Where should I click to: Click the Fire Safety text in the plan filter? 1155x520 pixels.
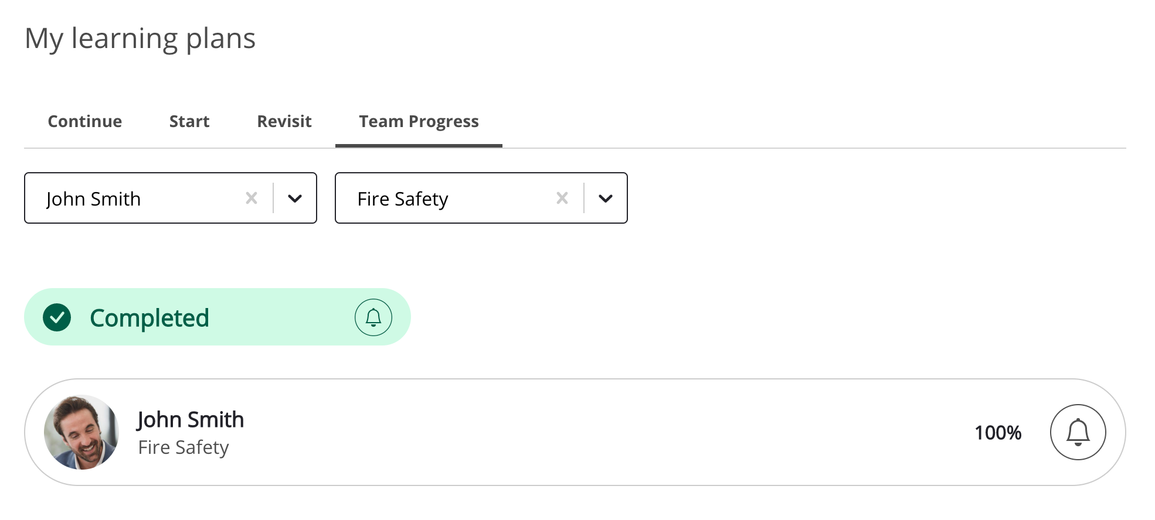403,199
